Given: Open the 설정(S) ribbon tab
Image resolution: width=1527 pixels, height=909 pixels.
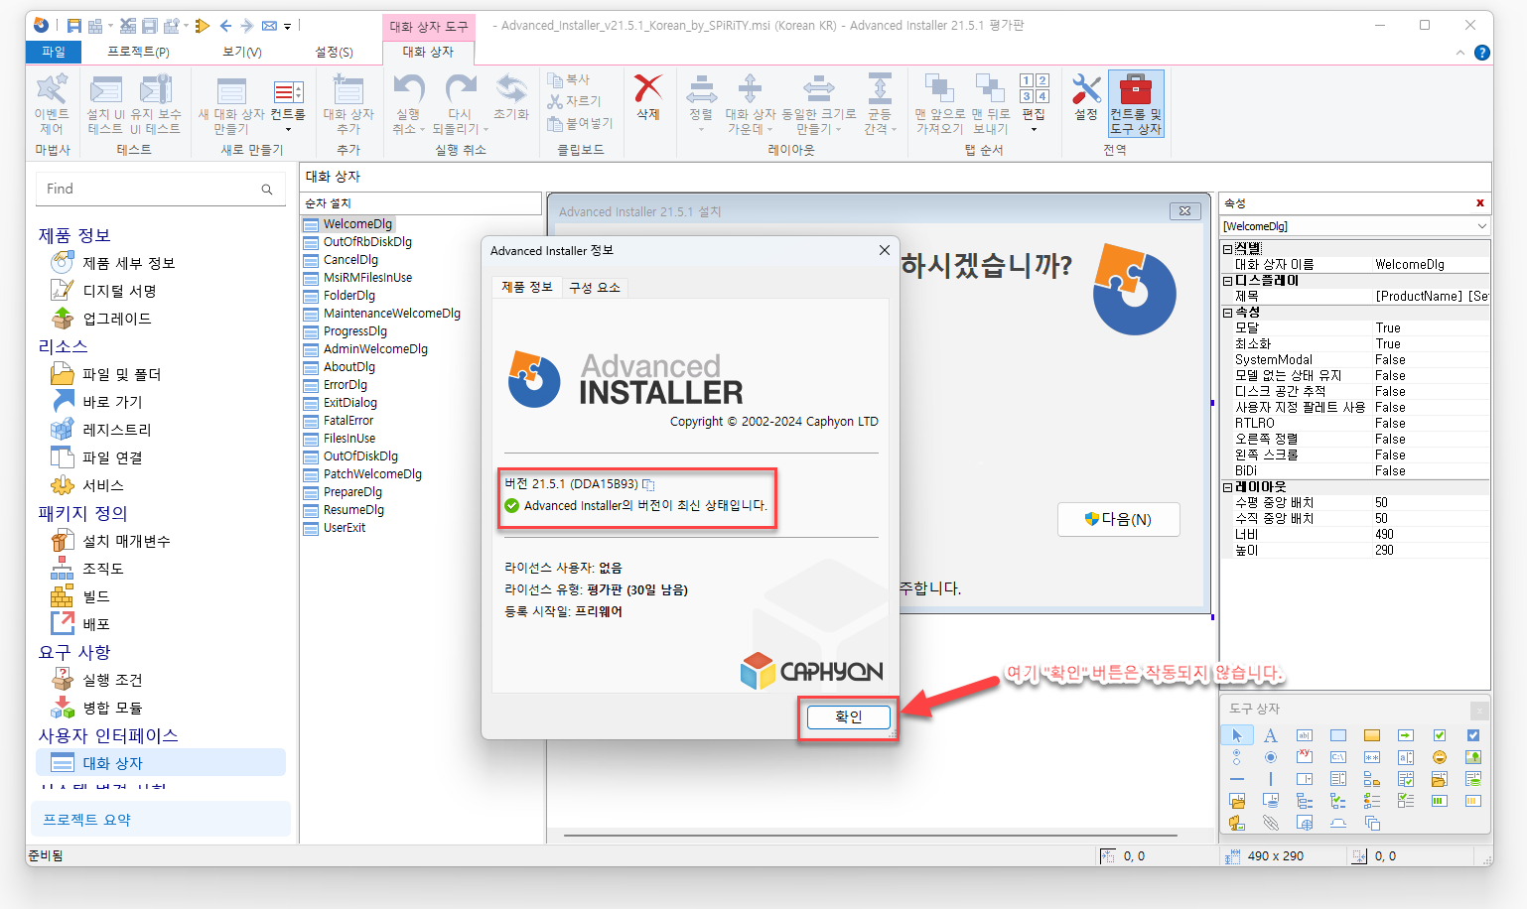Looking at the screenshot, I should coord(334,52).
